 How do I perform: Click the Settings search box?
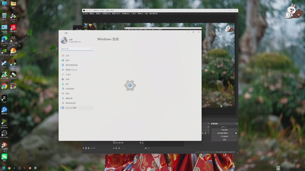[x=77, y=49]
